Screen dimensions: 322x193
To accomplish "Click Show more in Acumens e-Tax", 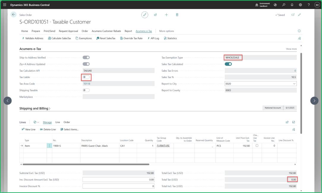I will click(x=291, y=49).
